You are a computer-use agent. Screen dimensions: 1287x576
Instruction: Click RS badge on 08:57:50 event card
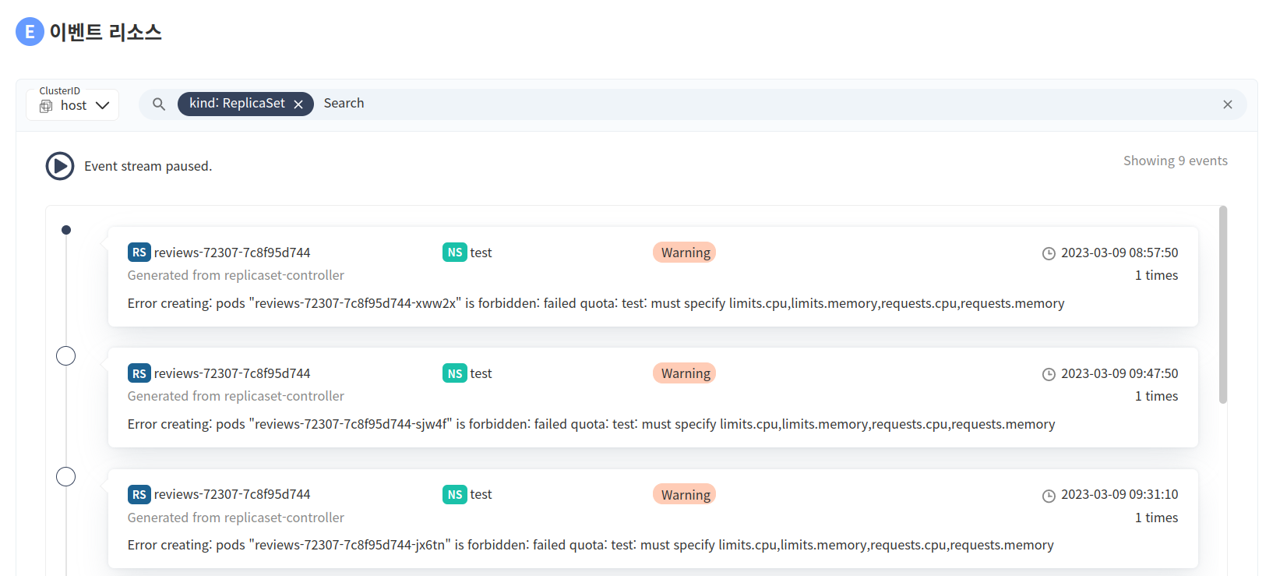point(139,253)
